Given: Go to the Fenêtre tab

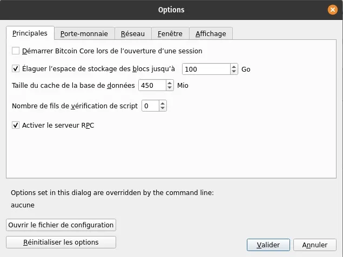Looking at the screenshot, I should click(170, 33).
